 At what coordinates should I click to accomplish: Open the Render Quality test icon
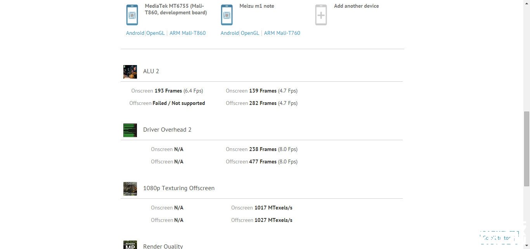coord(130,245)
